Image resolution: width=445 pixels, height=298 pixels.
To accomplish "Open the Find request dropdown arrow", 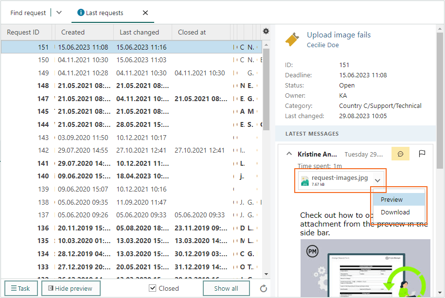I will 59,13.
